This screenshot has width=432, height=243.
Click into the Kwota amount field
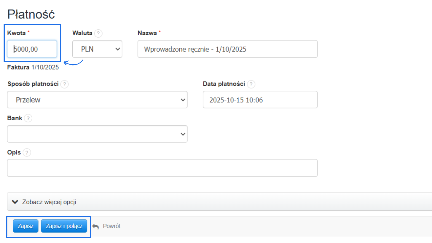click(32, 49)
